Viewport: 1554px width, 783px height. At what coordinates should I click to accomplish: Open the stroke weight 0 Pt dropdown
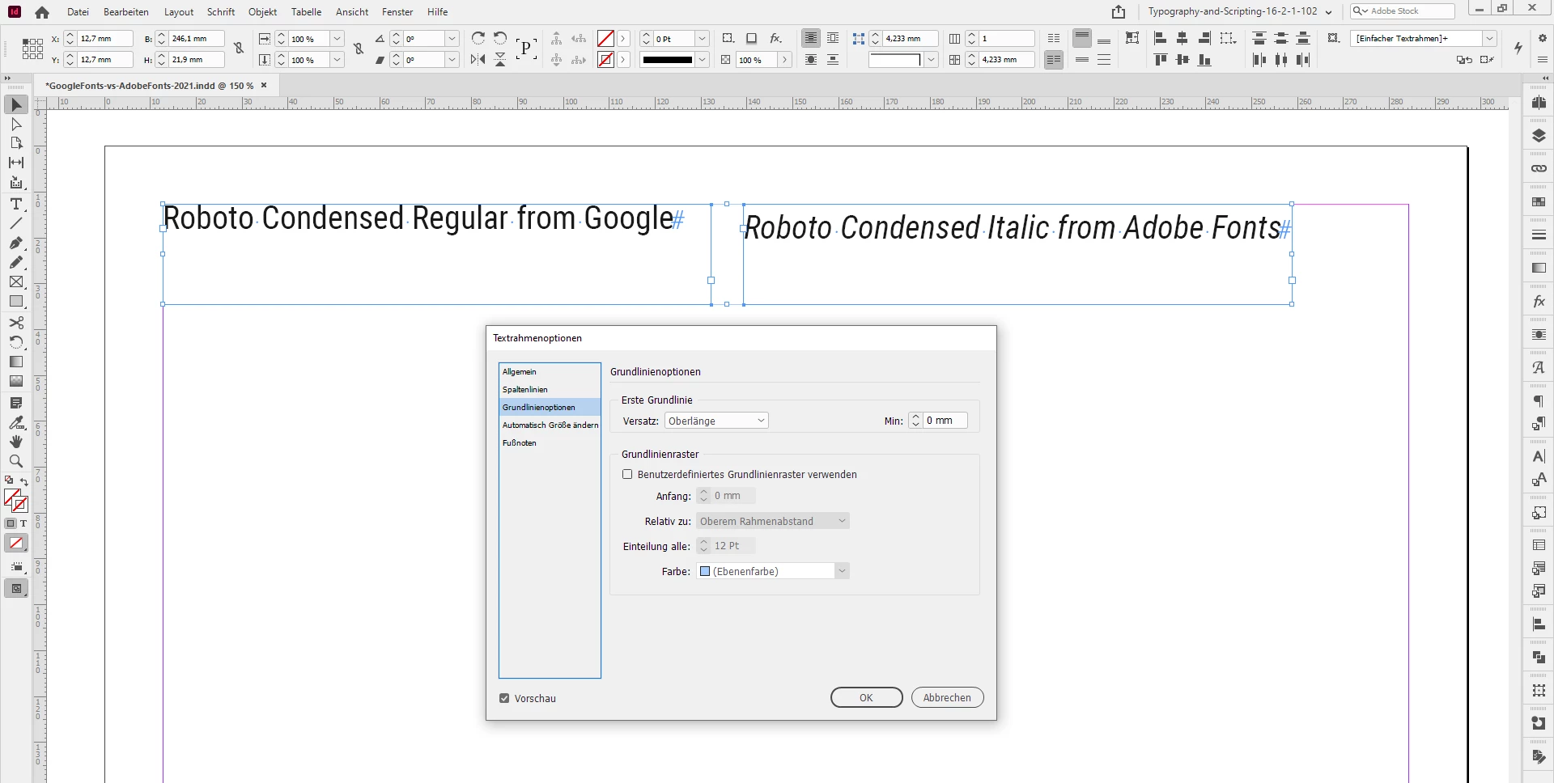tap(703, 39)
